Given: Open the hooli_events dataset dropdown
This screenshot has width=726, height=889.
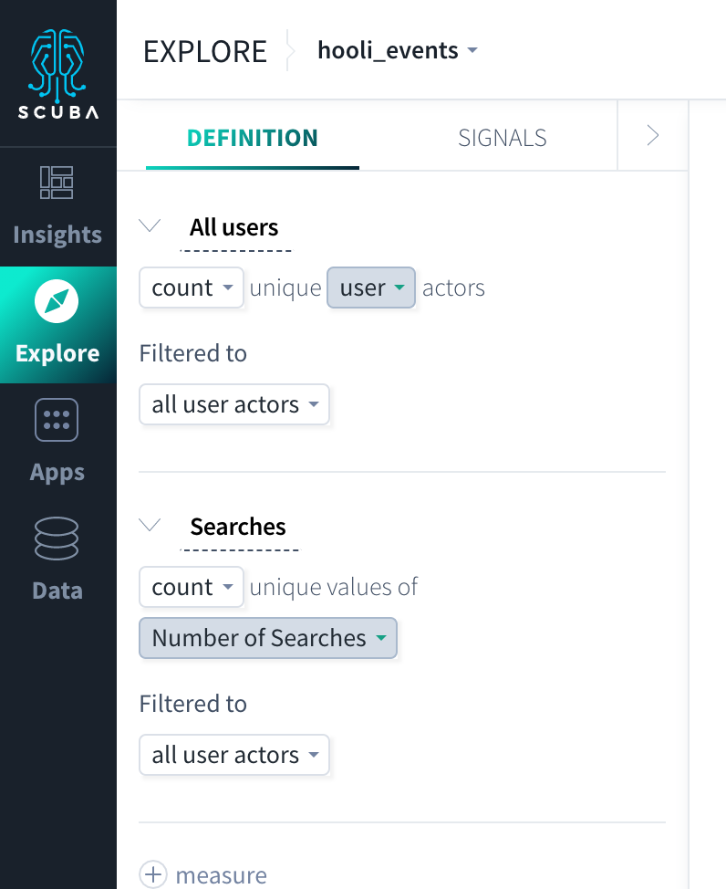Looking at the screenshot, I should [x=398, y=50].
